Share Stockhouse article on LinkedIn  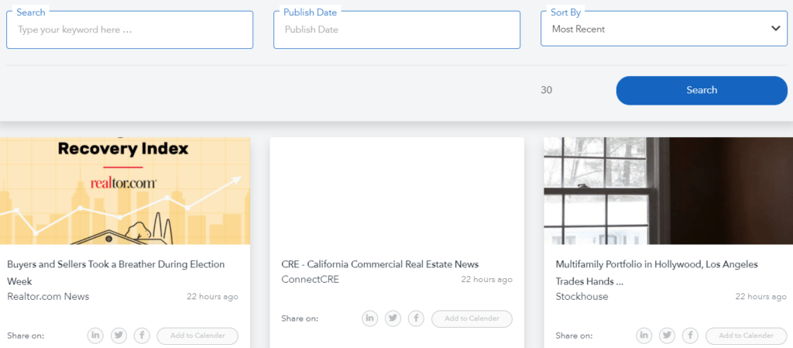[644, 336]
